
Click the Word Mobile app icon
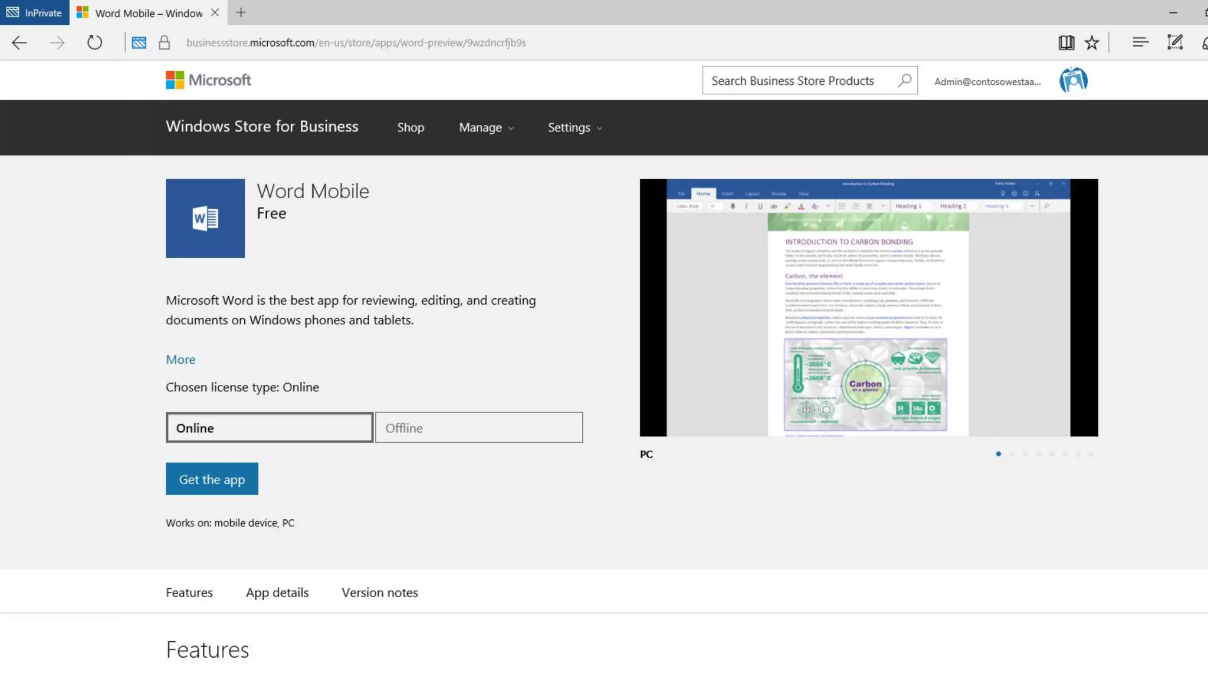[205, 219]
